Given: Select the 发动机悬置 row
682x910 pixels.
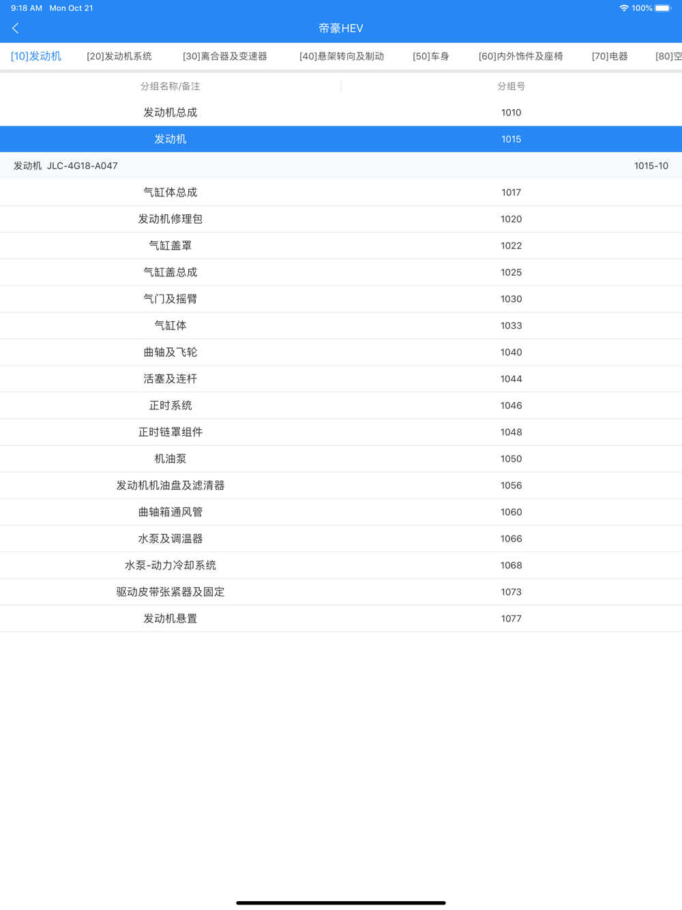Looking at the screenshot, I should pos(341,618).
